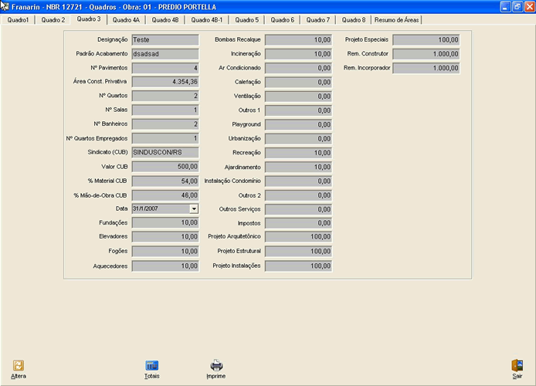Click the Bombas Recalque field
The height and width of the screenshot is (386, 536).
click(x=298, y=40)
